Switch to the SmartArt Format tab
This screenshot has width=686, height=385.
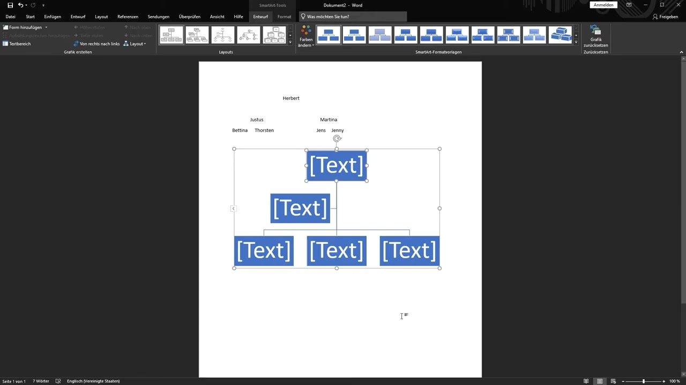[x=285, y=17]
